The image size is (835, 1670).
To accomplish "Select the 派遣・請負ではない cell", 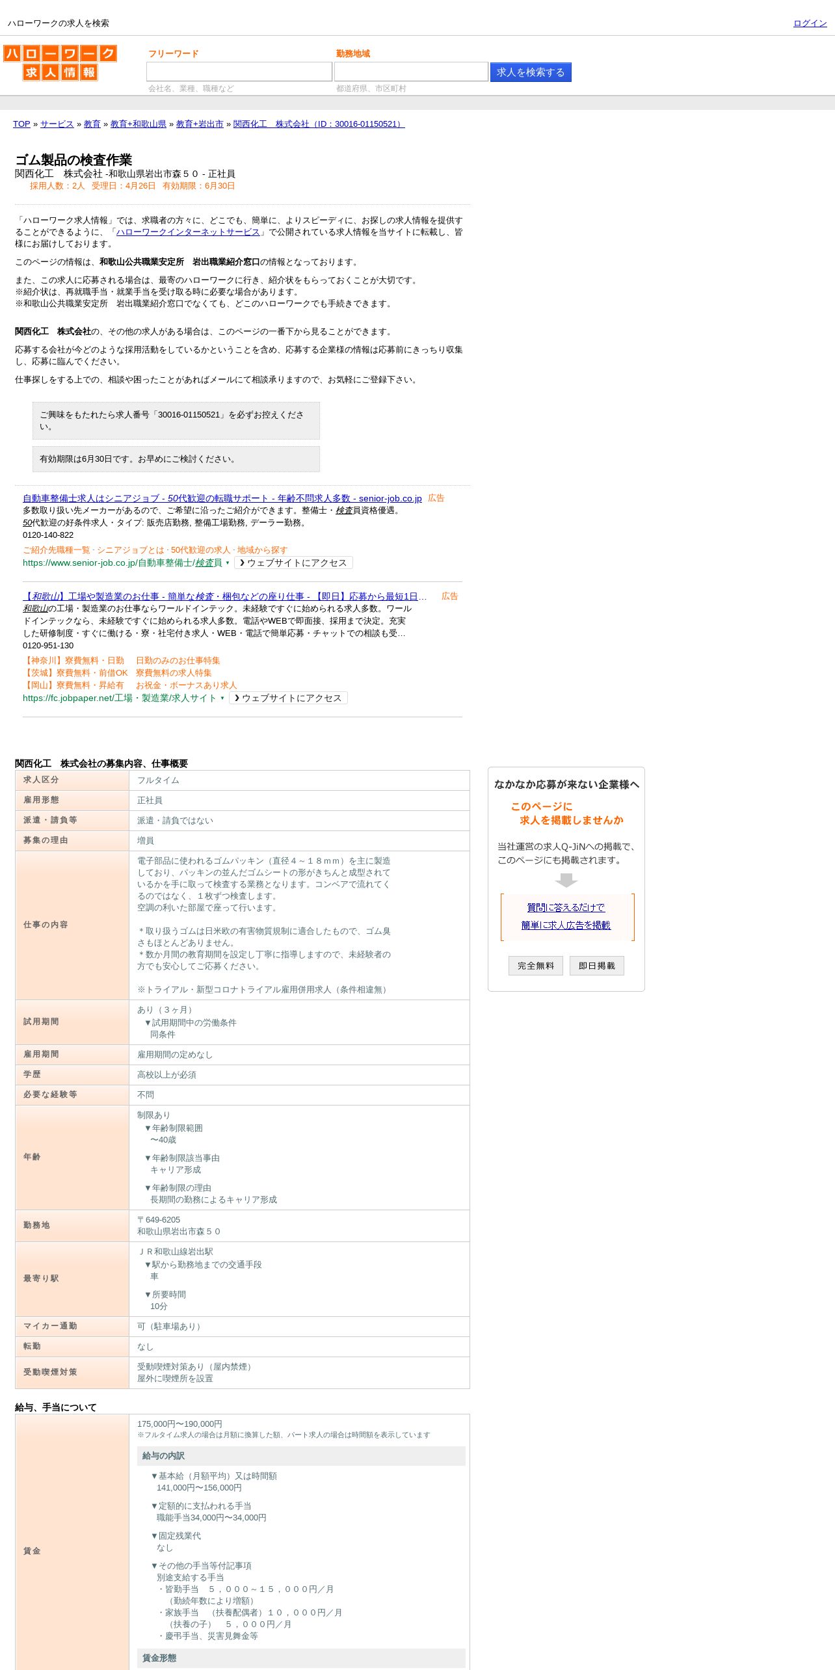I will coord(175,821).
